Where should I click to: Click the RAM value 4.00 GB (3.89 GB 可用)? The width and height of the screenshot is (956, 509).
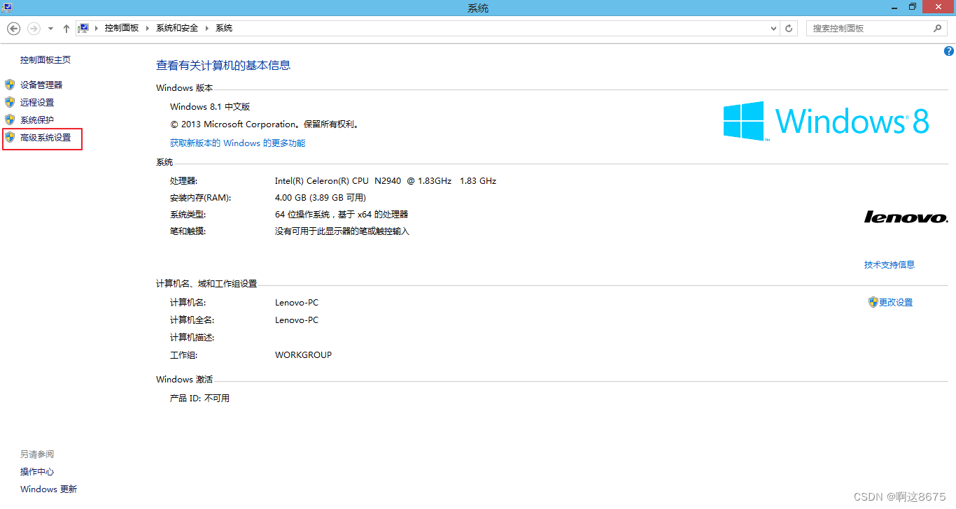[x=321, y=198]
